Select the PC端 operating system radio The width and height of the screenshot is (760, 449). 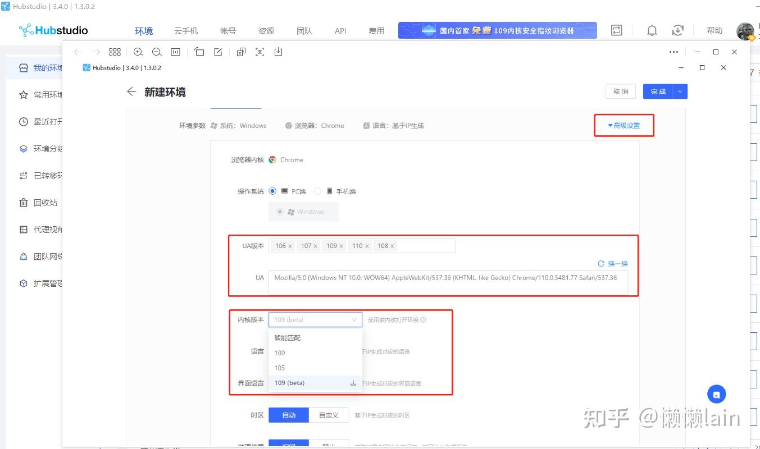[273, 191]
